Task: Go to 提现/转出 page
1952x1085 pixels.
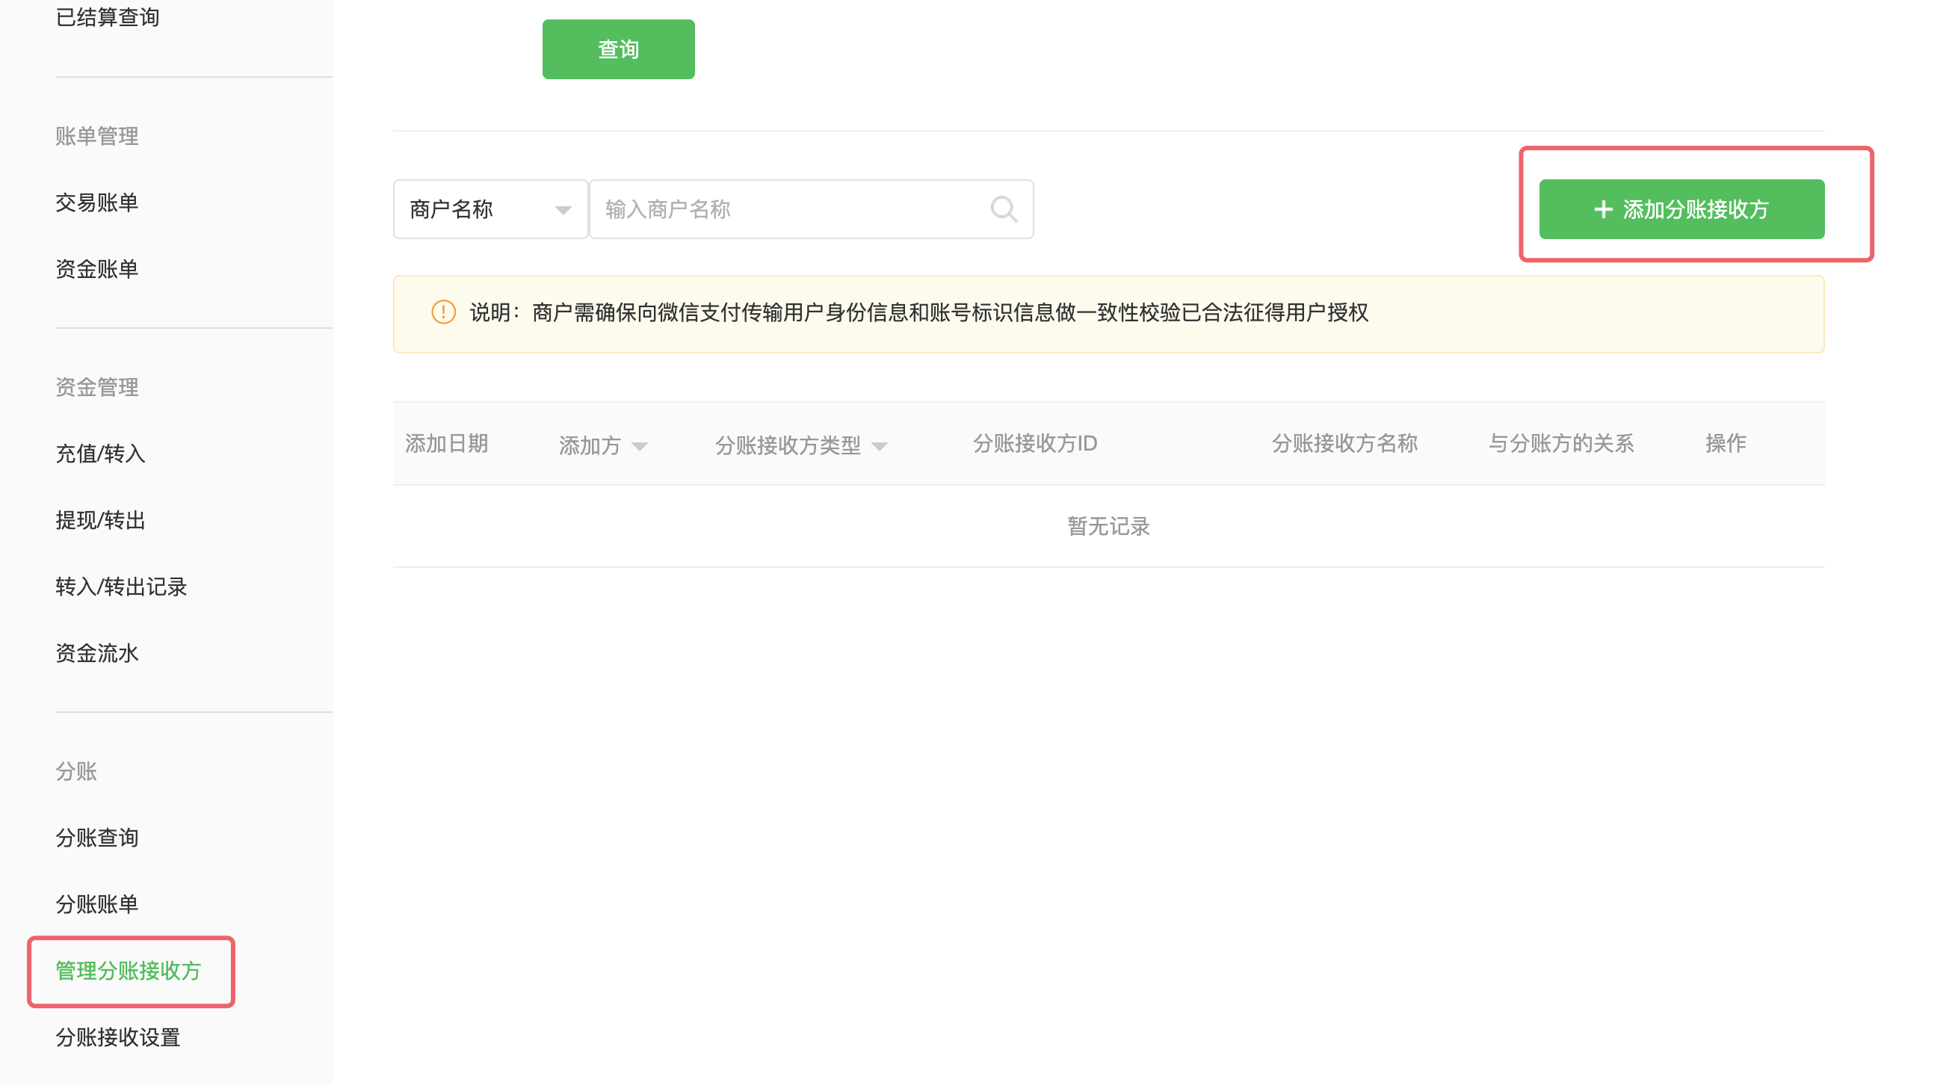Action: (100, 521)
